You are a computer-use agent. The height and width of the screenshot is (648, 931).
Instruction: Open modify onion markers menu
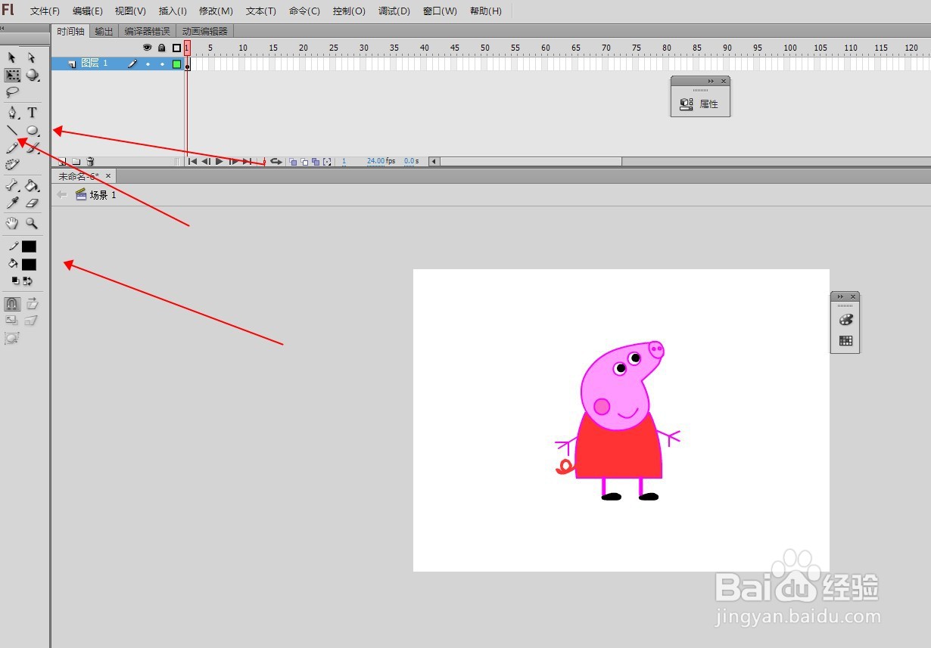click(x=327, y=161)
